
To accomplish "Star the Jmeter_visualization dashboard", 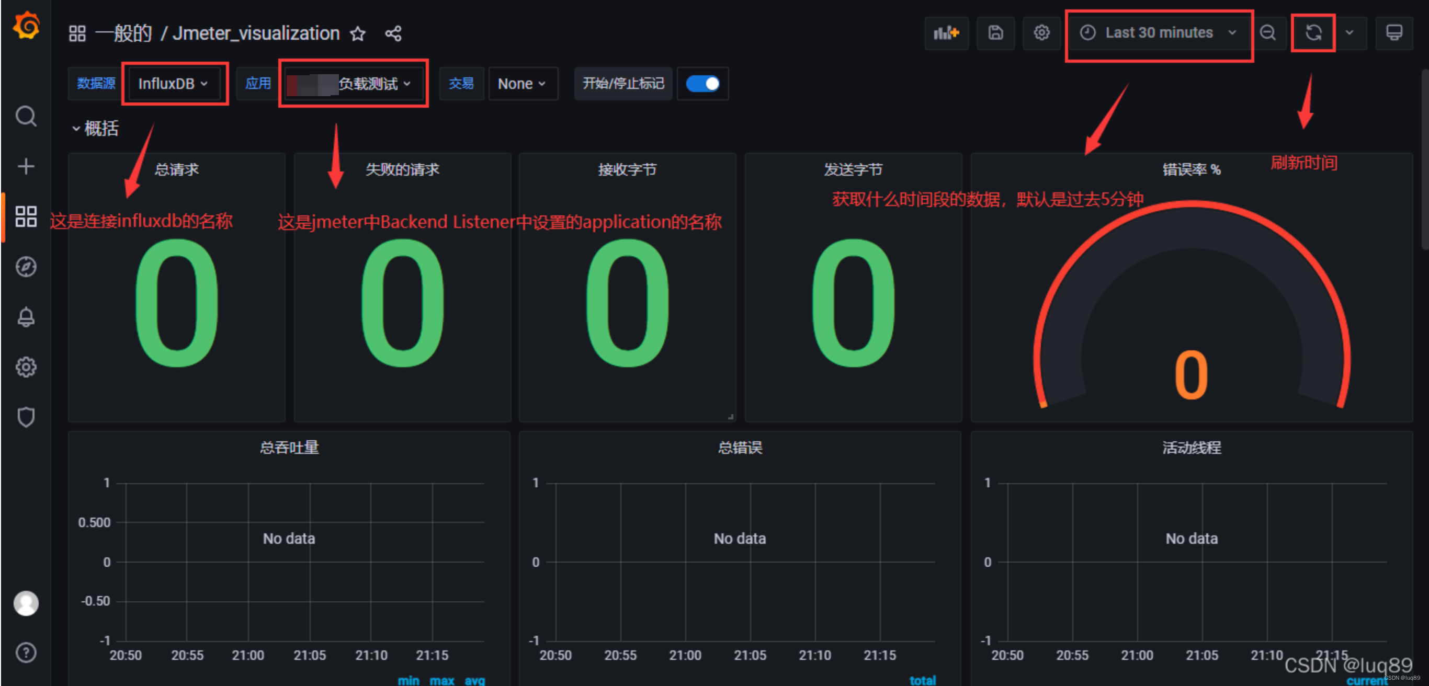I will pos(358,34).
